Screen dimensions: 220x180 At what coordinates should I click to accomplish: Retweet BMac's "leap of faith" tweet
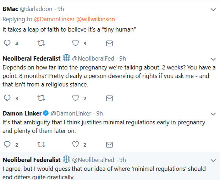[41, 43]
